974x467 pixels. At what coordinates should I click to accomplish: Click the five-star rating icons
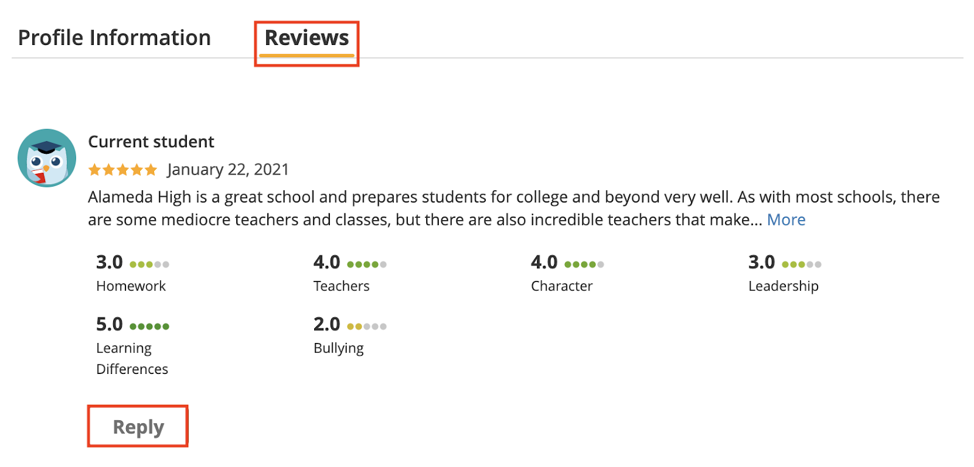click(x=123, y=170)
